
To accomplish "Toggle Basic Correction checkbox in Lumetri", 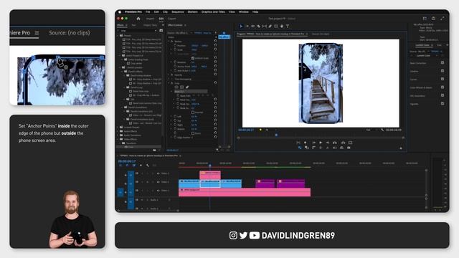I will [x=443, y=62].
